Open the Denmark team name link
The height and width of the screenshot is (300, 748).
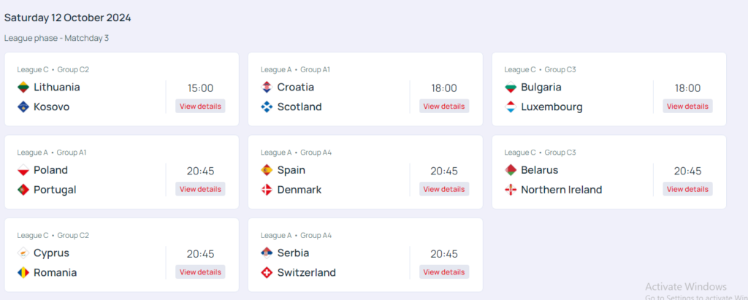click(x=299, y=190)
